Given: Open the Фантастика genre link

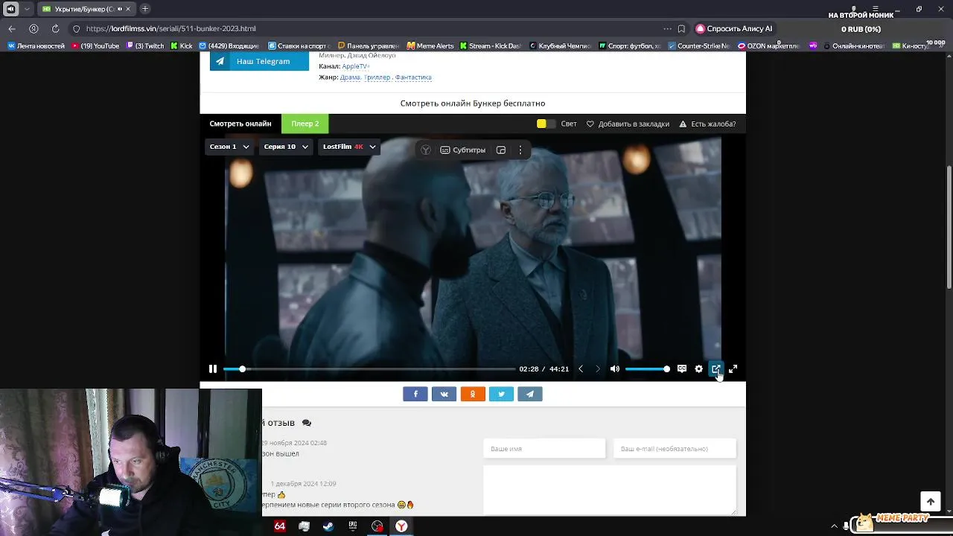Looking at the screenshot, I should [413, 77].
